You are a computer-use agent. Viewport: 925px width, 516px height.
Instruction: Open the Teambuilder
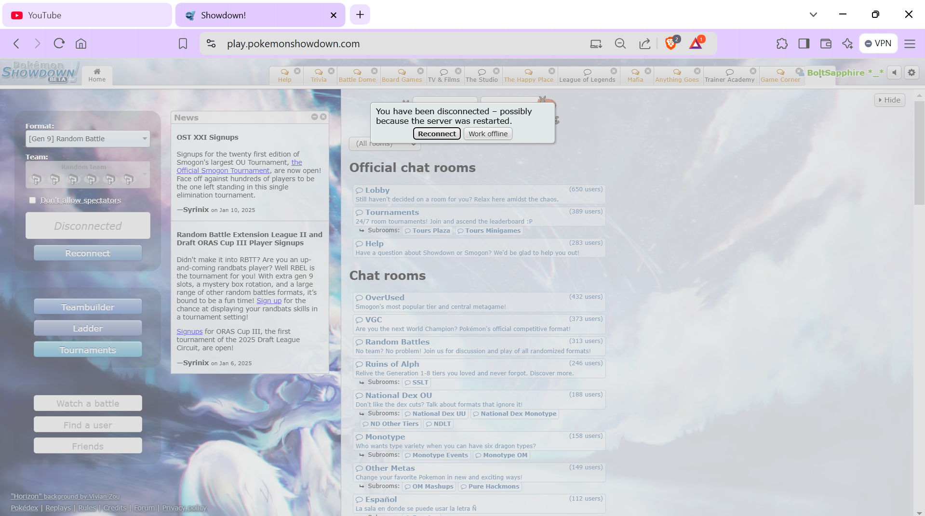pyautogui.click(x=88, y=307)
